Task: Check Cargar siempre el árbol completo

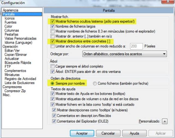Action: pos(52,66)
